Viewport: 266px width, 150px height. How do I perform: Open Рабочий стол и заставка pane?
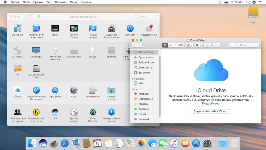tap(36, 31)
